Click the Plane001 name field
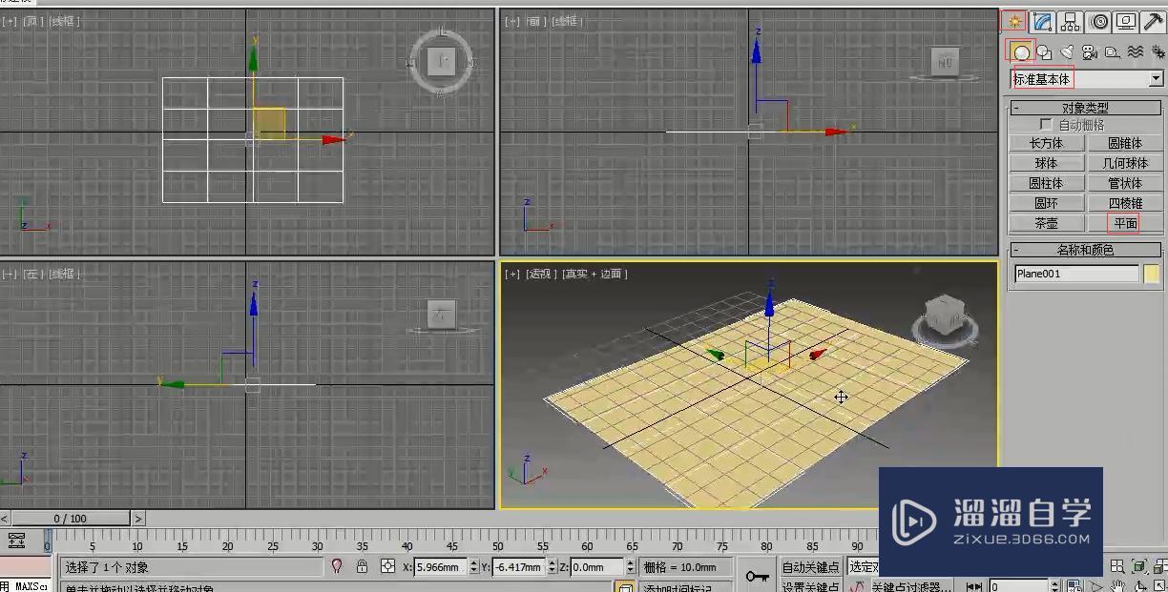The height and width of the screenshot is (592, 1168). (x=1075, y=274)
